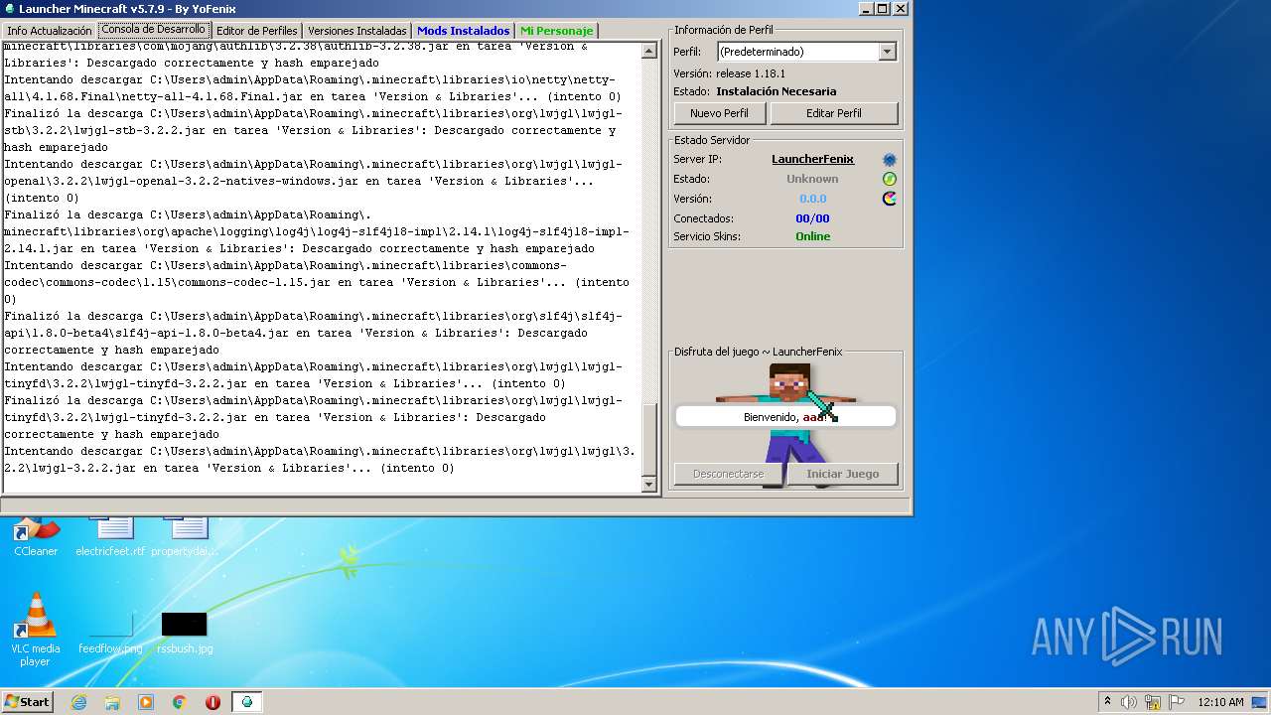This screenshot has width=1271, height=715.
Task: Click the Editar Perfil button
Action: (834, 113)
